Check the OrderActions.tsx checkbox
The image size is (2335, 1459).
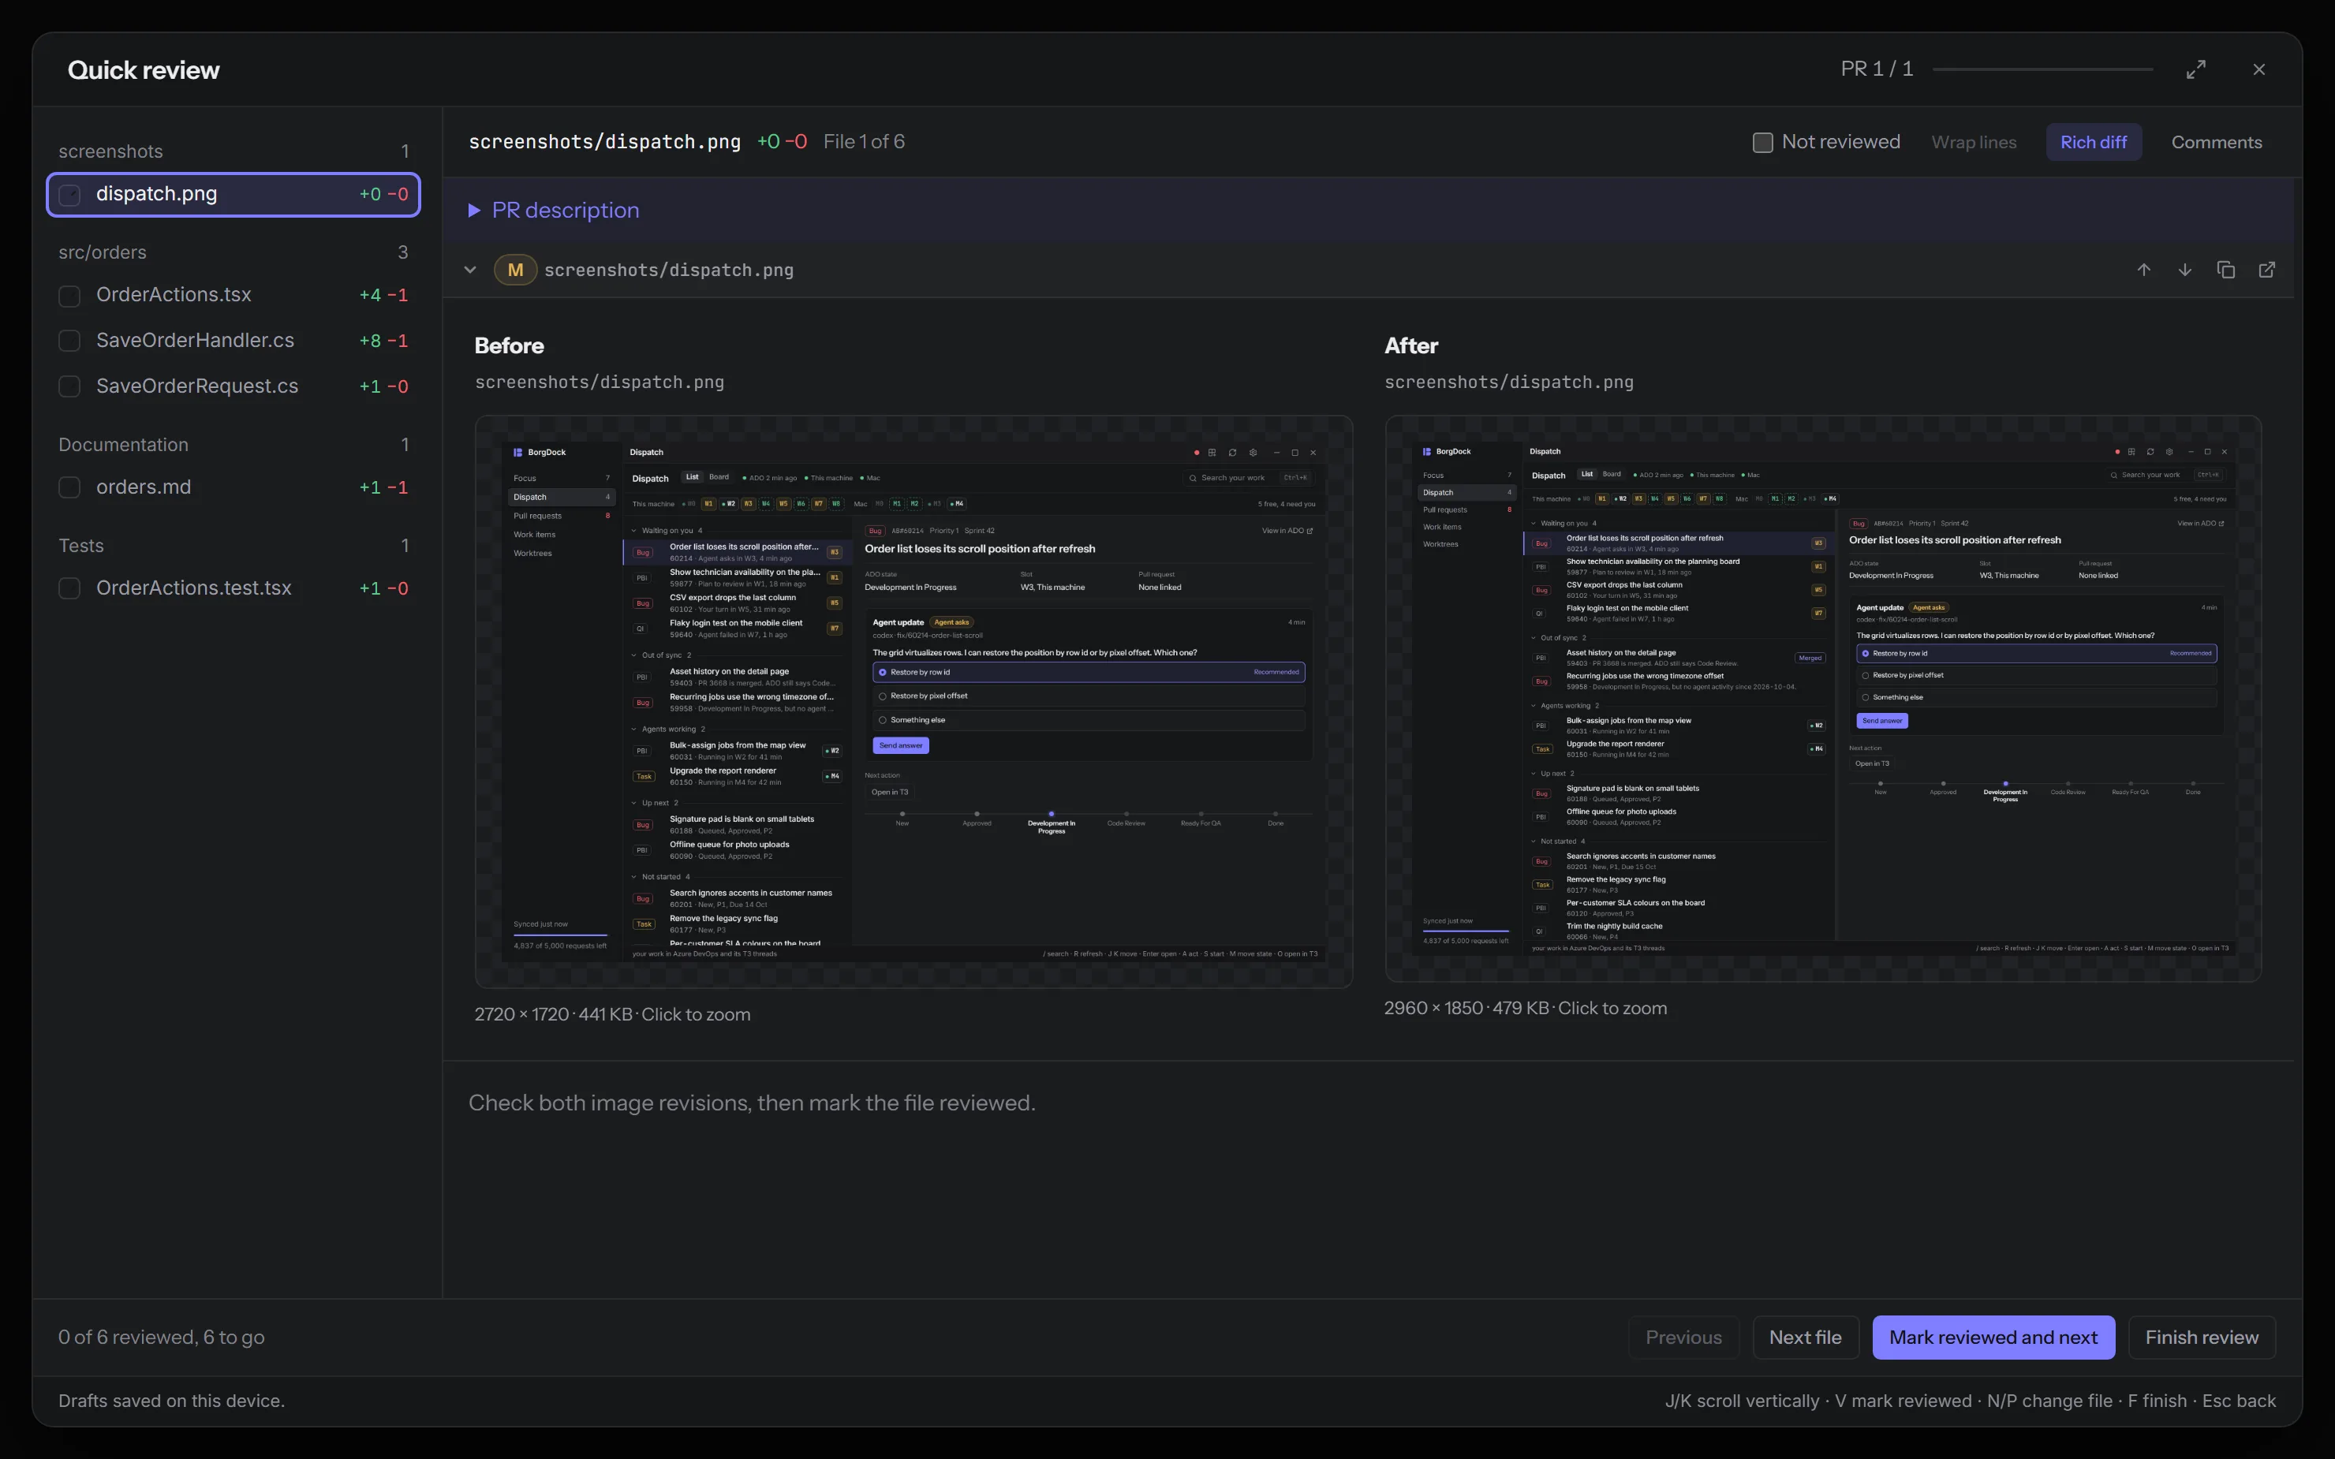(69, 295)
